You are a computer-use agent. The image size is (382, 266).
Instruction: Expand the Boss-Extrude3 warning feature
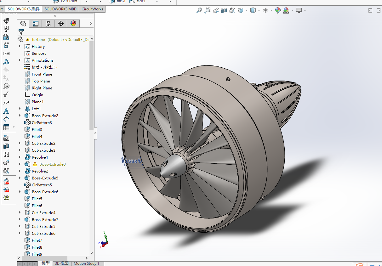tap(20, 164)
